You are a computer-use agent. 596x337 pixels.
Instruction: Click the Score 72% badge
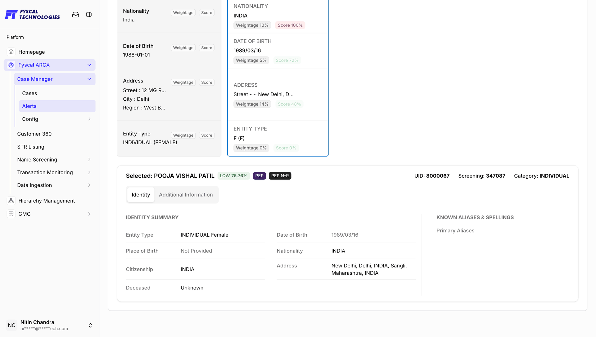tap(287, 60)
